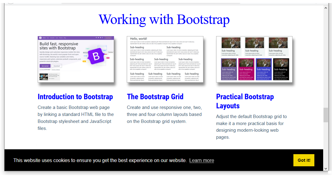Click the black card in the layouts thumbnail
The image size is (332, 176).
point(281,69)
